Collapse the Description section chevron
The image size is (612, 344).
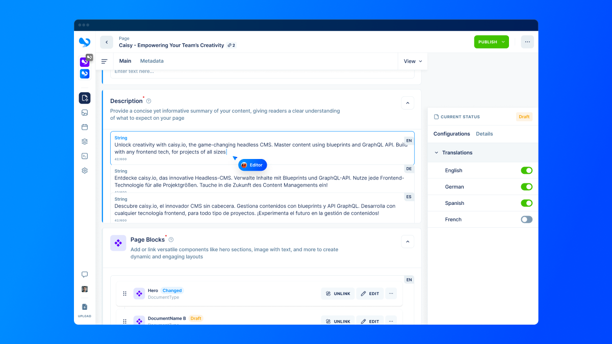[x=407, y=103]
